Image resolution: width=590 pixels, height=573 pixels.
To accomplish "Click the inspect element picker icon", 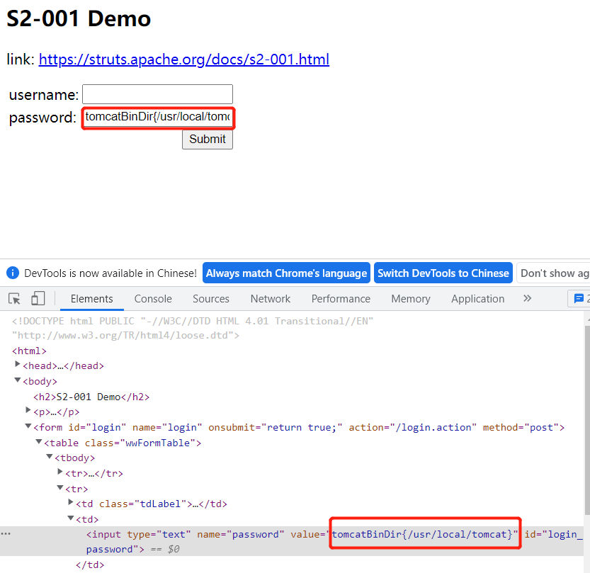I will [x=14, y=299].
